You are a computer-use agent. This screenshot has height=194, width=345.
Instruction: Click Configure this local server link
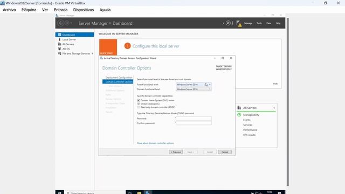[156, 46]
